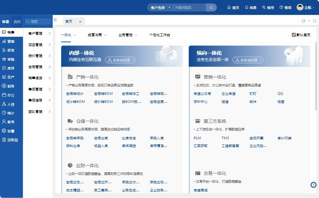Toggle the 默认首页 checkbox
This screenshot has height=198, width=319.
(x=294, y=35)
